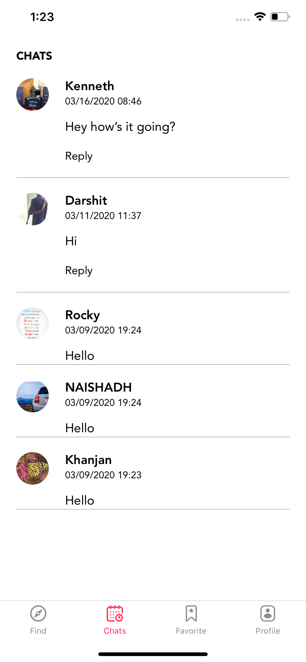306x662 pixels.
Task: Tap the Chats calendar icon
Action: point(115,613)
